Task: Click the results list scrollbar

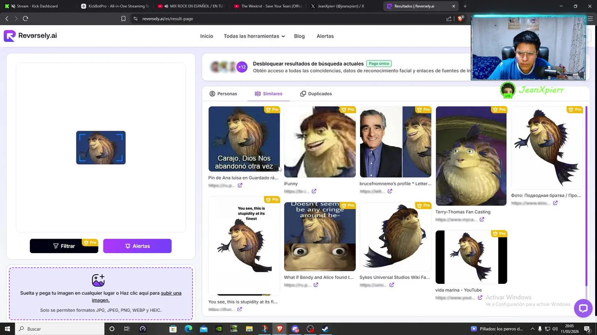Action: click(587, 195)
